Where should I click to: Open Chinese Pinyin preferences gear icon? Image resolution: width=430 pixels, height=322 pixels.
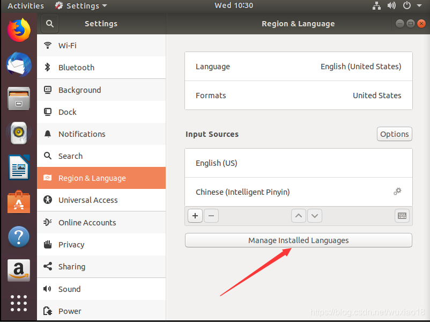[x=397, y=192]
